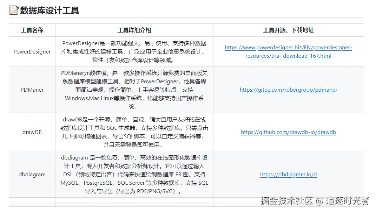The height and width of the screenshot is (212, 376).
Task: Click the notepad icon beside 数据库设计工具 heading
Action: point(14,10)
